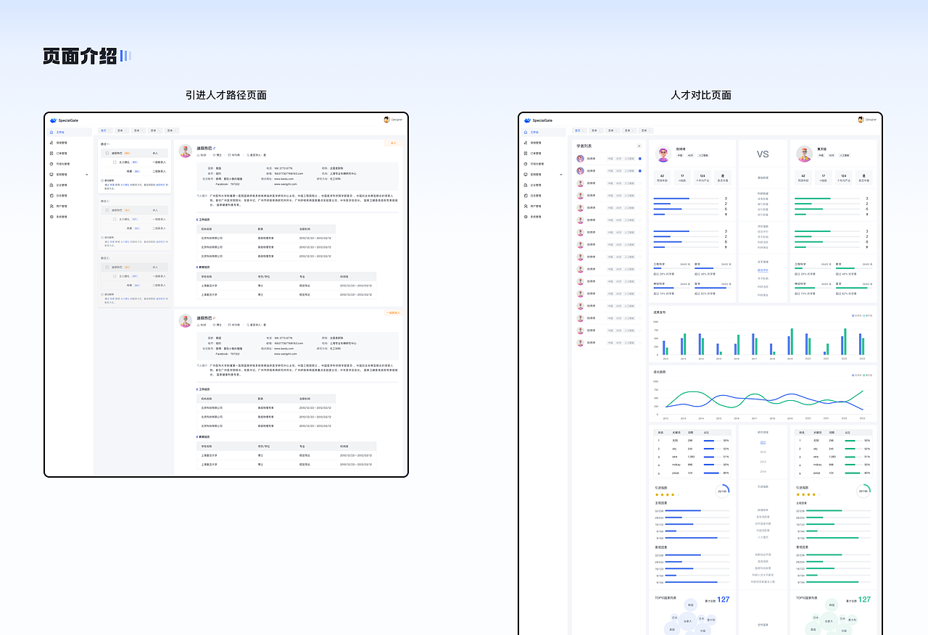The width and height of the screenshot is (928, 635).
Task: Tick 迪丽热巴 checkbox under 路径一
Action: tap(107, 153)
